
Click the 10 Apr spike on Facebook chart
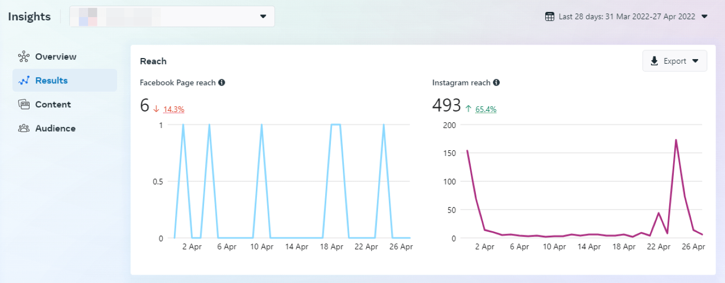262,125
